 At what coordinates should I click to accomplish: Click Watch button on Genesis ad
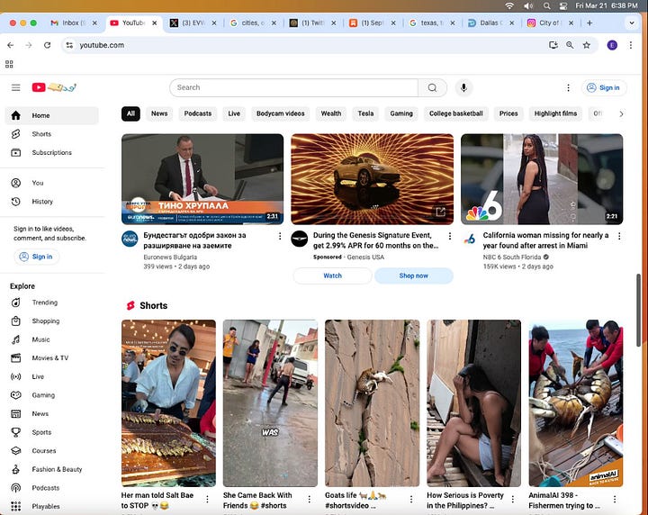332,276
